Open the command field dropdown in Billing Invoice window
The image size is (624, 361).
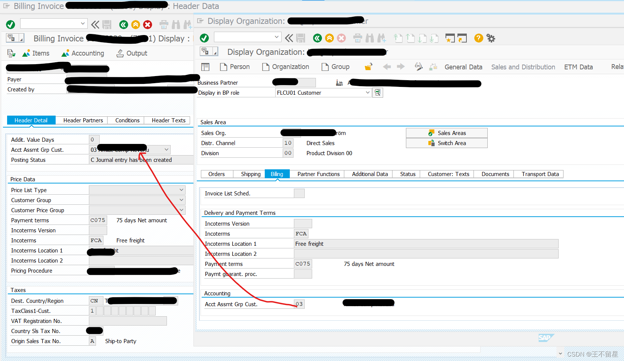pyautogui.click(x=83, y=23)
